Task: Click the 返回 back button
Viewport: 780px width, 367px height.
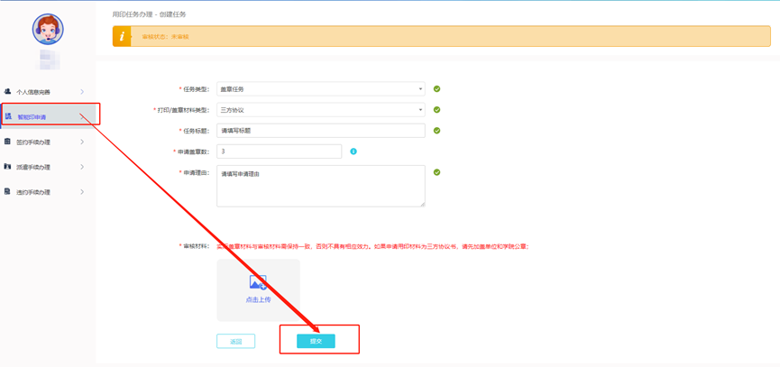Action: click(235, 341)
